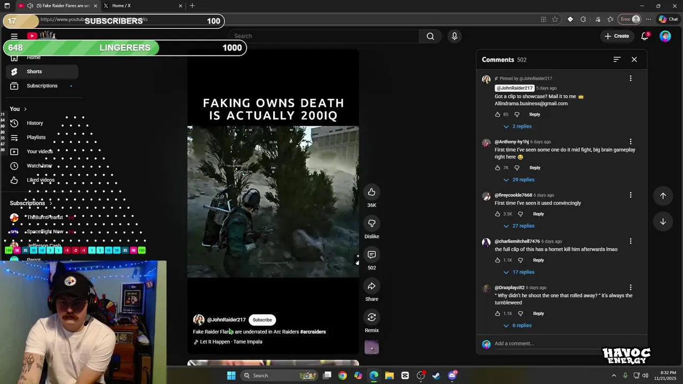Dislike the pinned comment
Viewport: 683px width, 384px height.
517,115
